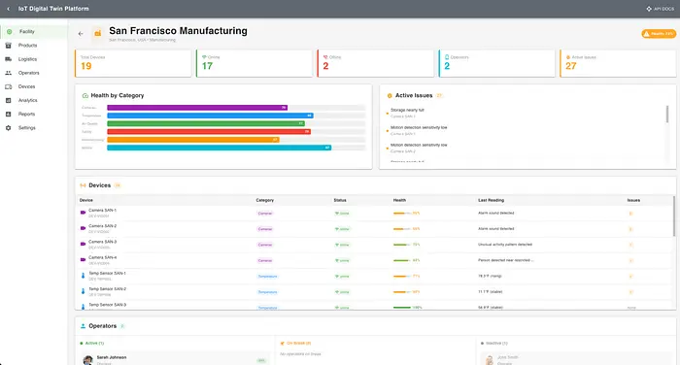The image size is (680, 365).
Task: Click the Operators people icon
Action: (8, 73)
